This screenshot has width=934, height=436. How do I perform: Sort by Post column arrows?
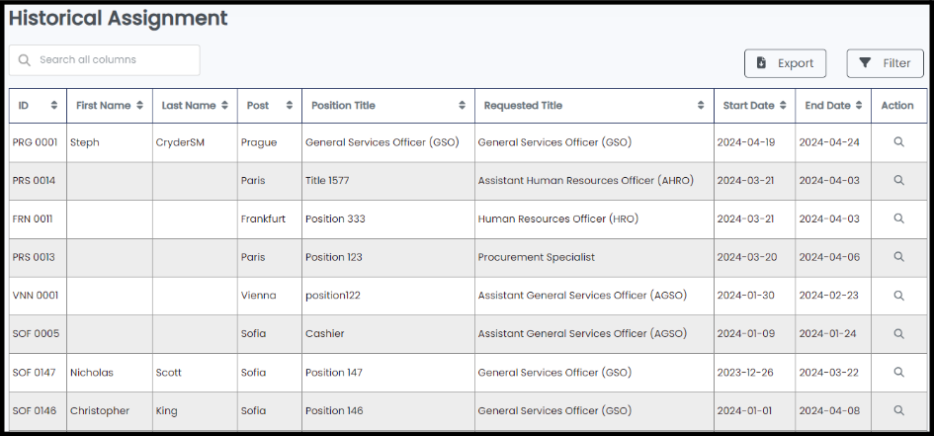289,106
